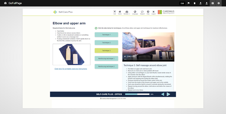226x114 pixels.
Task: Go to previous page arrow
Action: tap(163, 94)
